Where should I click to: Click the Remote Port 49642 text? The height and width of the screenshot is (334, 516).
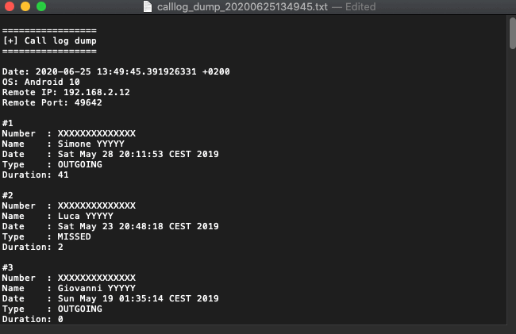click(52, 102)
